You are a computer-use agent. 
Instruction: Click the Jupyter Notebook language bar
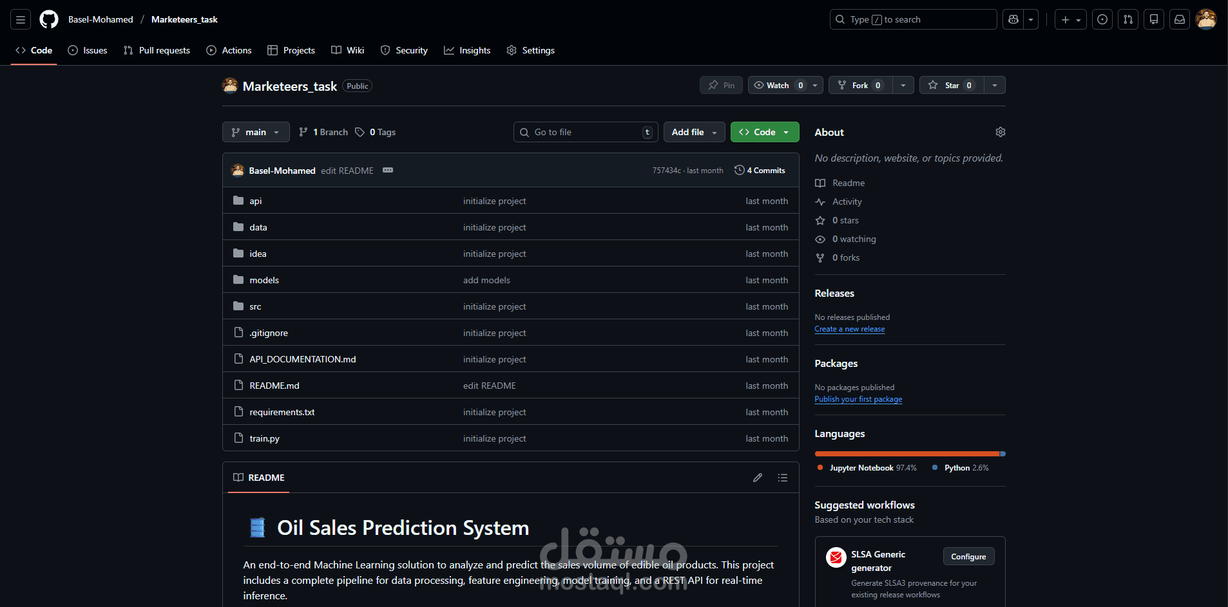click(902, 453)
